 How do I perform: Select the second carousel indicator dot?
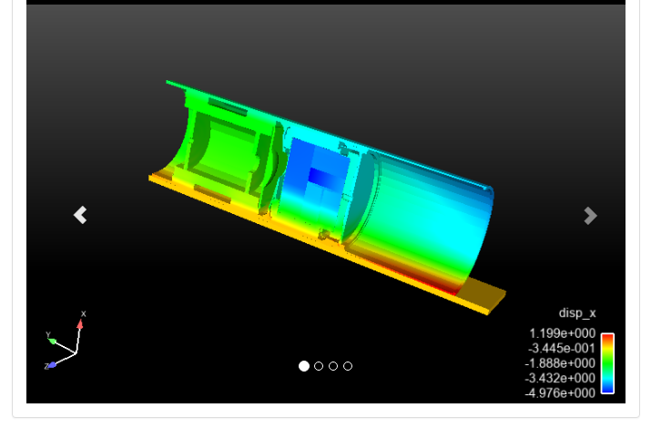click(319, 366)
